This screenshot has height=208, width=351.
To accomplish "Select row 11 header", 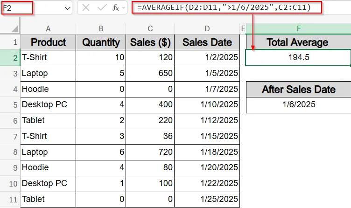I will [x=10, y=200].
